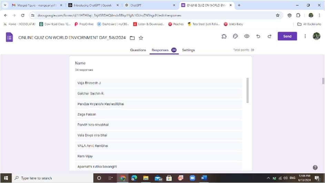Click the redo arrow icon
Image resolution: width=325 pixels, height=183 pixels.
point(270,37)
